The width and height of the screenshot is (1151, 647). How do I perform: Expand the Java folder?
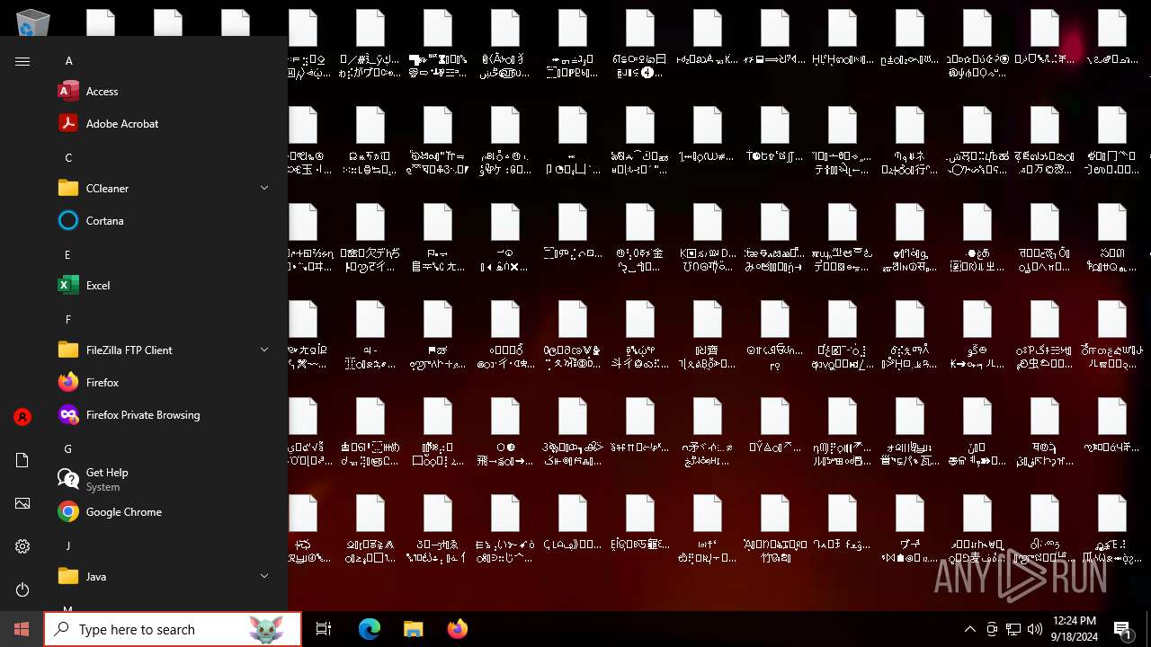[x=264, y=576]
